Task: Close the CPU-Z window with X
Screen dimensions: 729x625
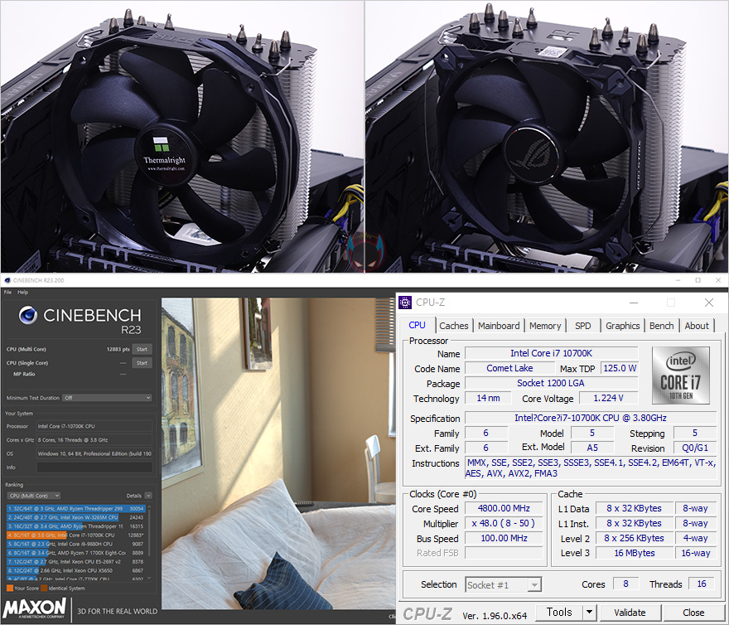Action: (709, 303)
